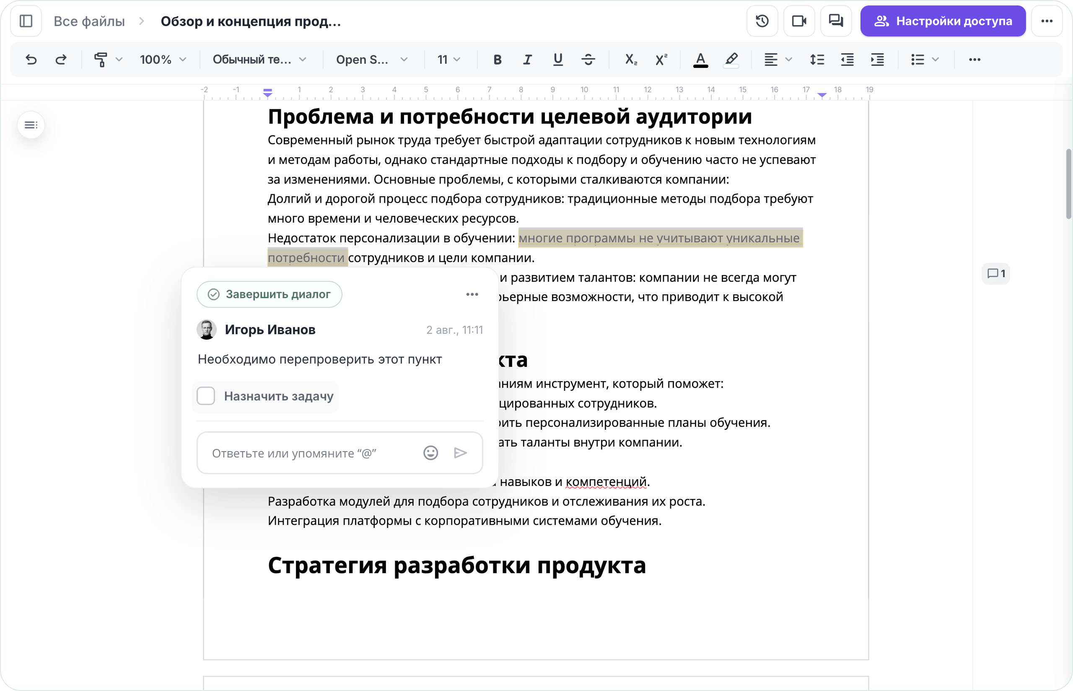Click the document title in breadcrumb

251,21
